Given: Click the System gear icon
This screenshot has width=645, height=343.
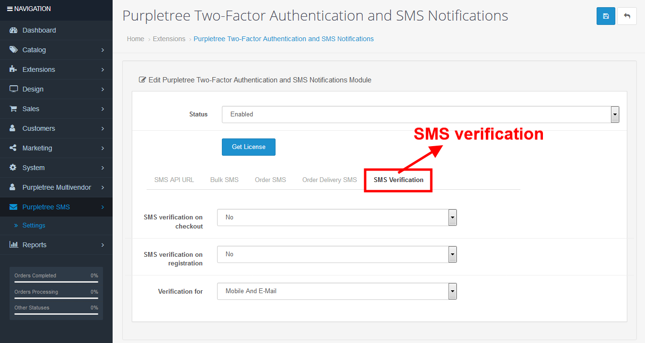Looking at the screenshot, I should point(13,168).
